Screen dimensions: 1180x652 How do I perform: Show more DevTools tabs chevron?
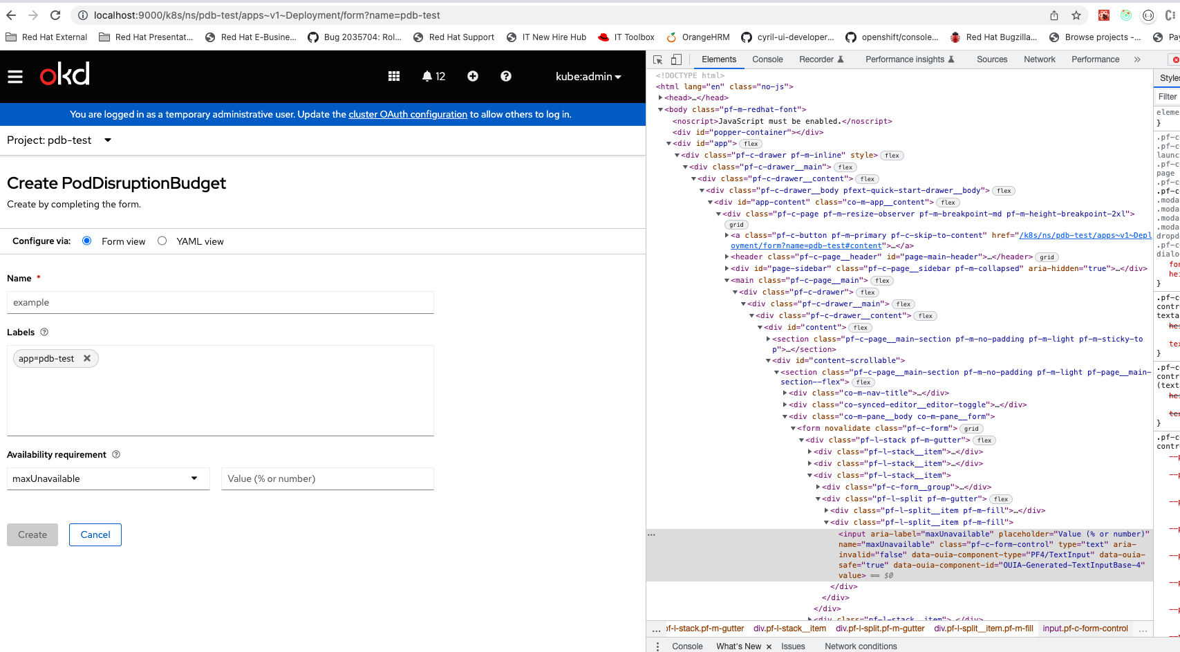(x=1137, y=59)
